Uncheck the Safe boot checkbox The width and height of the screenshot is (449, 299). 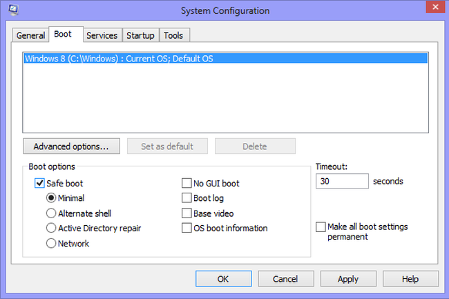39,183
